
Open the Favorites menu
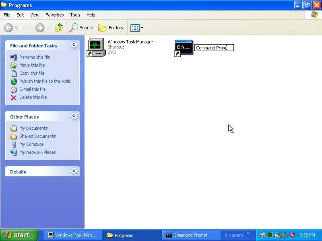(55, 15)
